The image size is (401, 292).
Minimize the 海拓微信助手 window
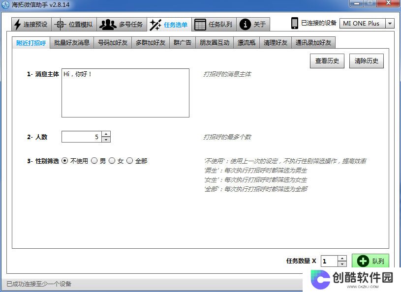pos(357,3)
